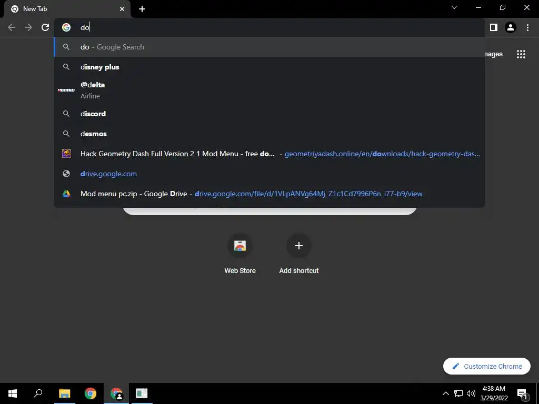This screenshot has height=404, width=539.
Task: Open the Web Store shortcut
Action: pos(240,254)
